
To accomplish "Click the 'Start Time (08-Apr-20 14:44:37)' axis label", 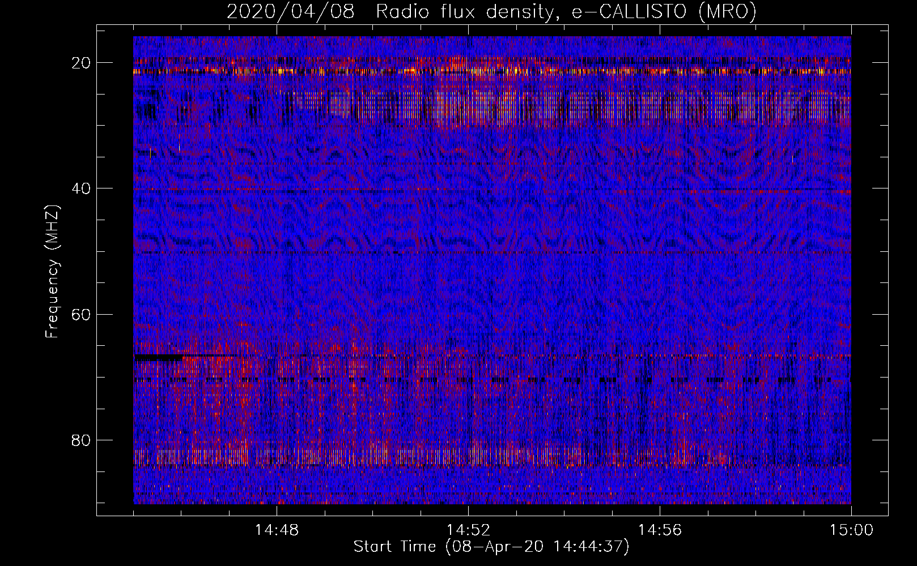I will click(491, 547).
